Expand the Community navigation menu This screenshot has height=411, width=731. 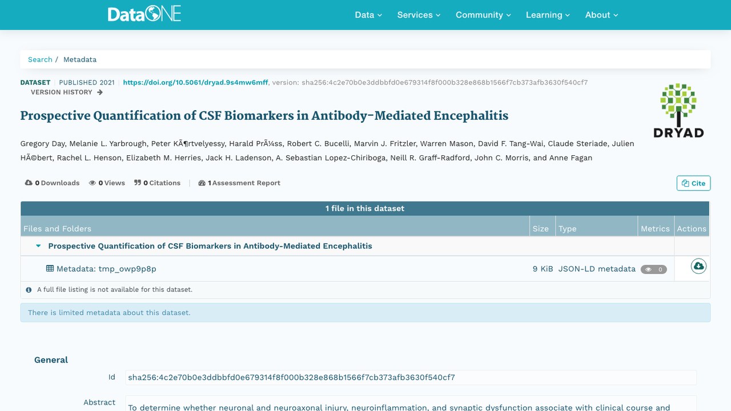pyautogui.click(x=483, y=15)
